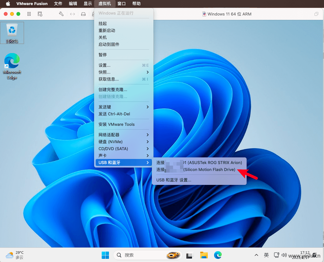Launch Edge from the taskbar
The height and width of the screenshot is (262, 324).
(x=218, y=255)
